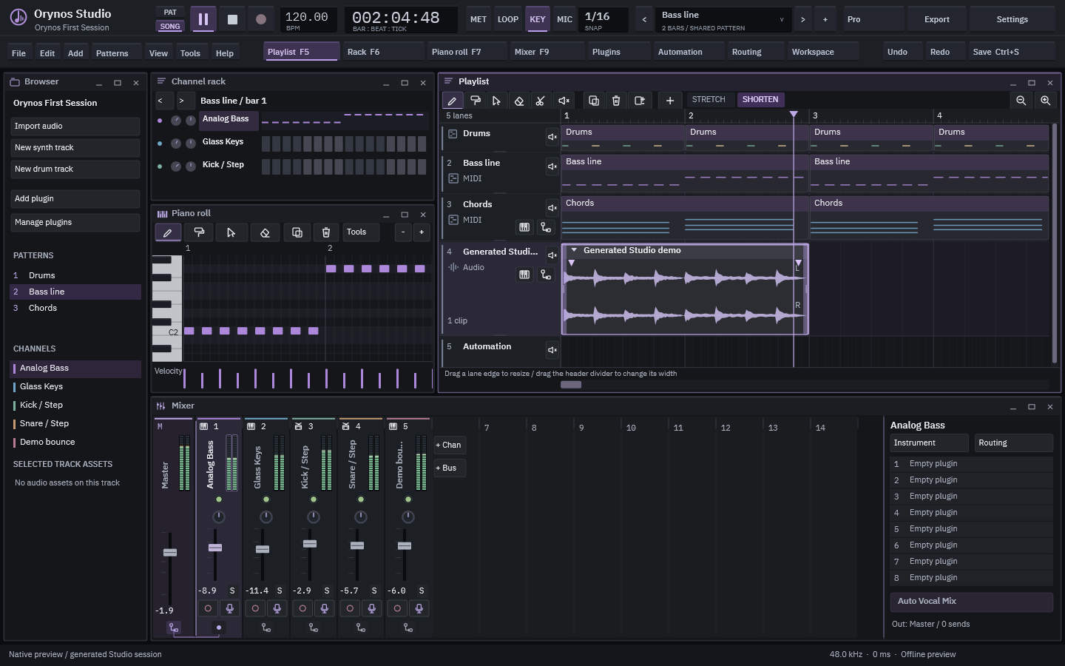Disable the KEY toggle

[x=538, y=19]
